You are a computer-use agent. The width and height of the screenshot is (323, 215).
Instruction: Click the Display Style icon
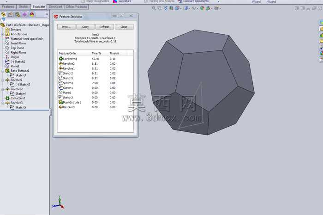pos(185,8)
